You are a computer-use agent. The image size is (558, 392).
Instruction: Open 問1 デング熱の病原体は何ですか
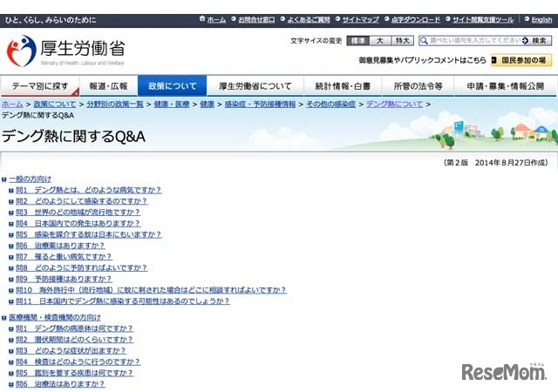coord(75,328)
